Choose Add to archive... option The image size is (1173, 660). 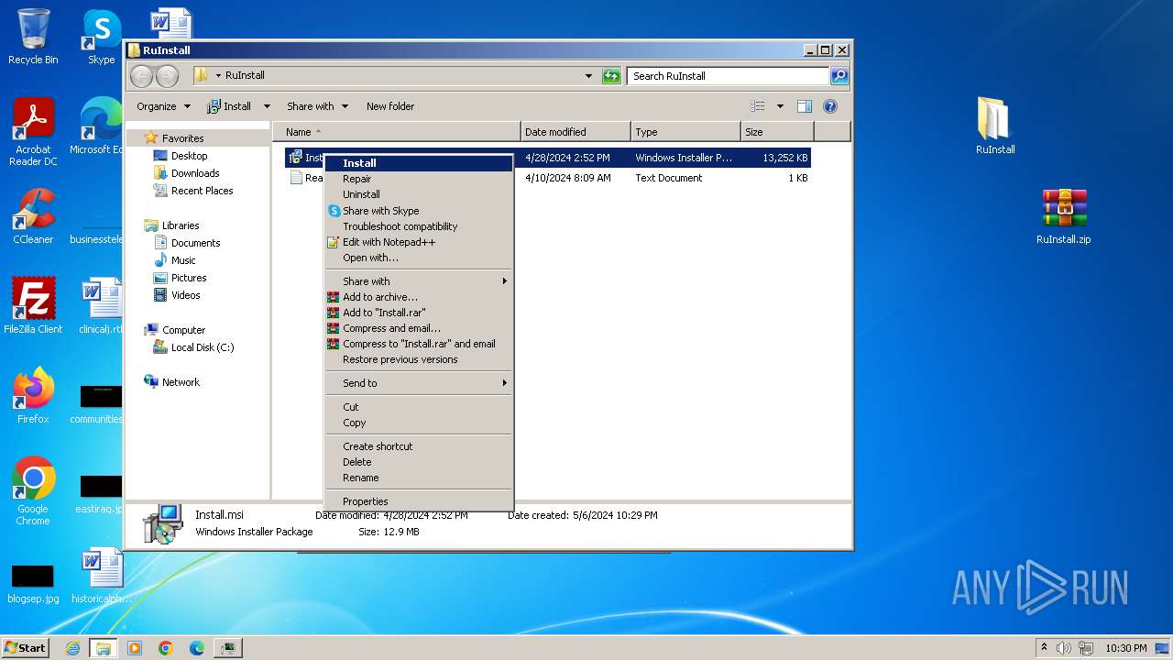point(419,297)
